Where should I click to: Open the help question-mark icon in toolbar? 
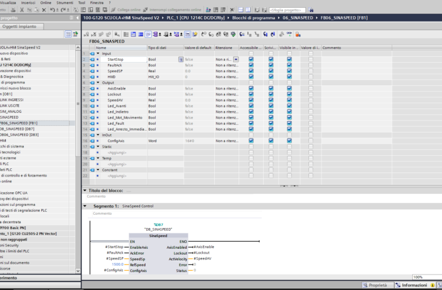(208, 10)
